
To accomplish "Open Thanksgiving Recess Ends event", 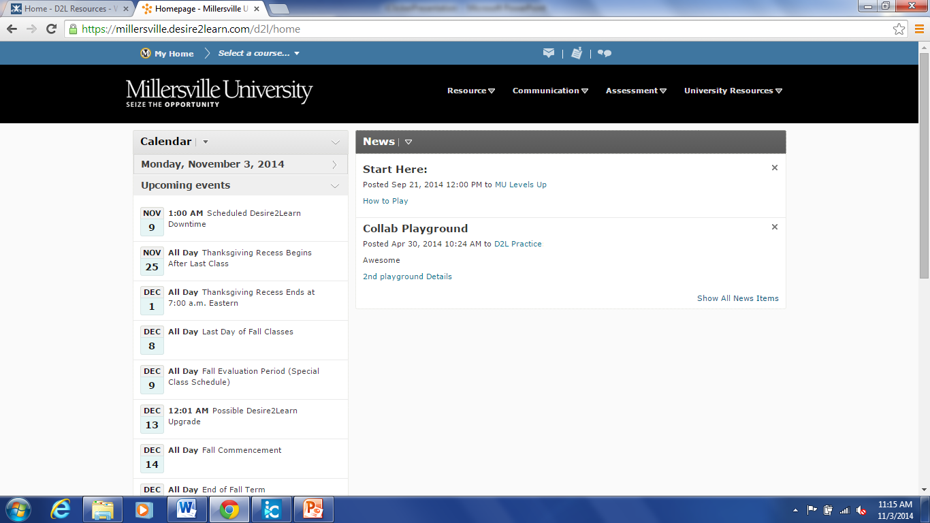I will (242, 298).
